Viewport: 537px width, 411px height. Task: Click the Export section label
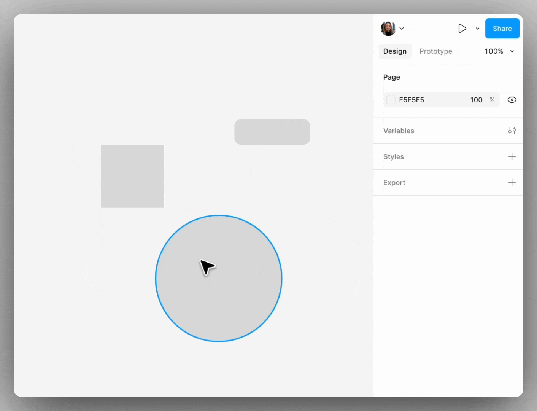pos(394,183)
